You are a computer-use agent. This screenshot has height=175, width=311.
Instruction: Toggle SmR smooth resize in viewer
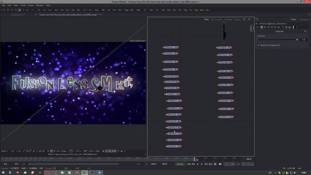[x=114, y=151]
